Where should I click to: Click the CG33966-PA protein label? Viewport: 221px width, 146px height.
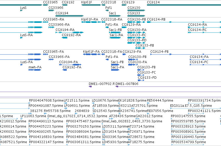[x=59, y=57]
